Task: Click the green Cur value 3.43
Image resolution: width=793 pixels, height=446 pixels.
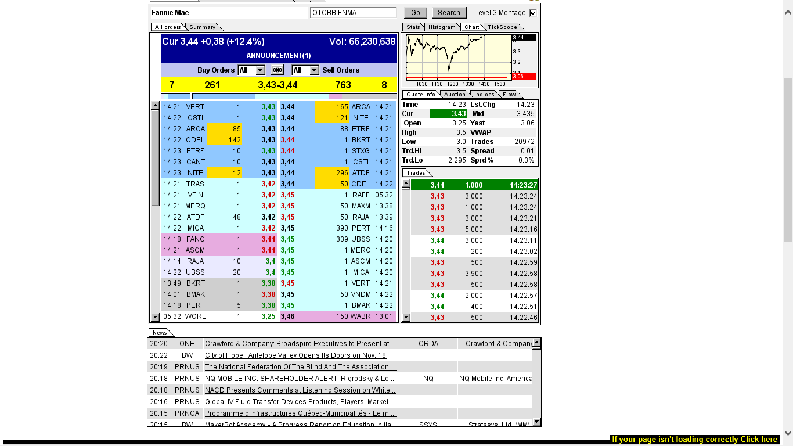Action: (x=449, y=114)
